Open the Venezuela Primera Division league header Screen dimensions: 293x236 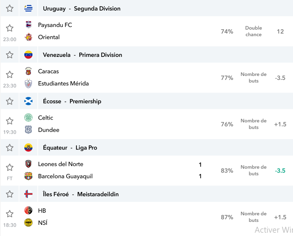point(82,55)
